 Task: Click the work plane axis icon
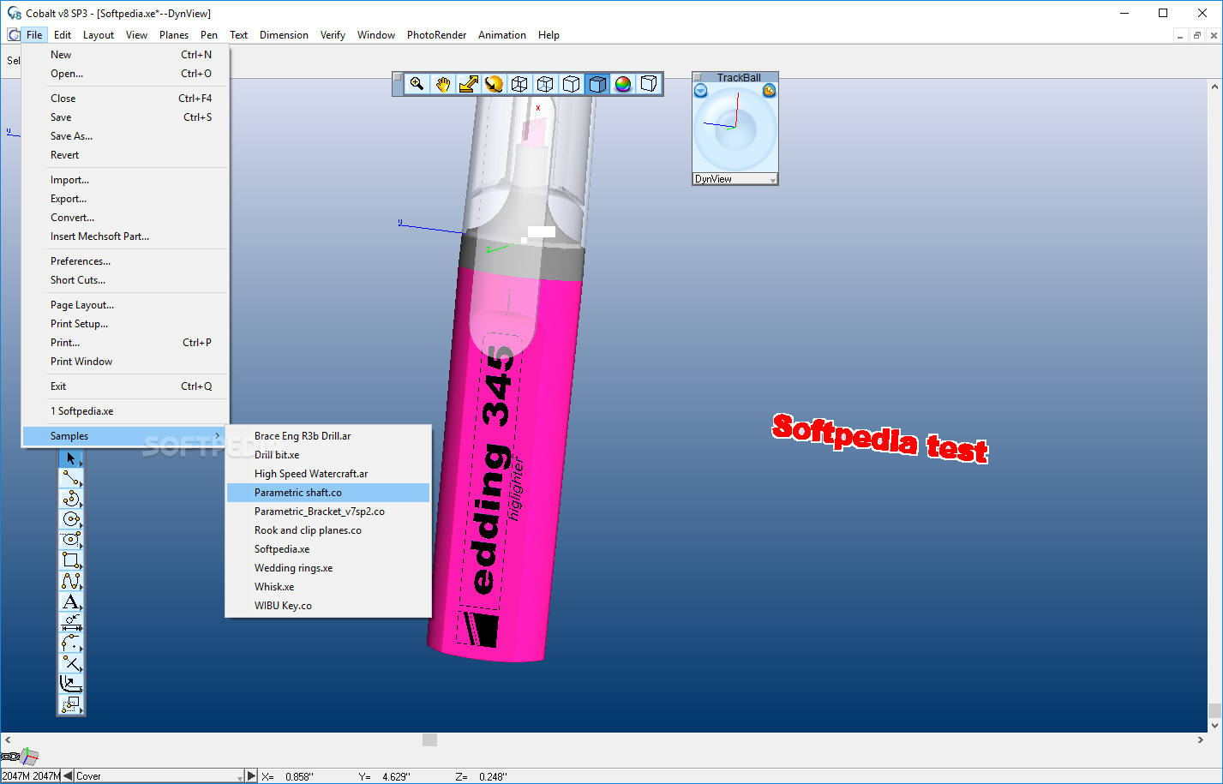(x=30, y=756)
